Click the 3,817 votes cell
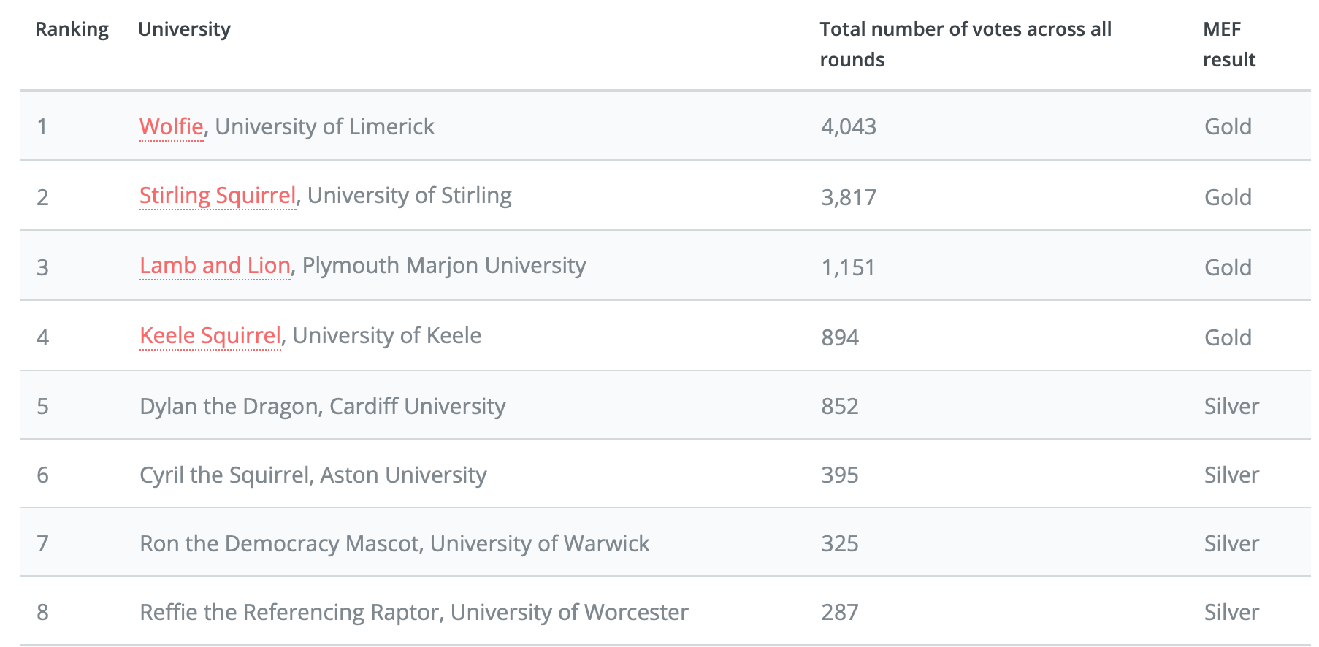The image size is (1319, 647). click(x=848, y=197)
